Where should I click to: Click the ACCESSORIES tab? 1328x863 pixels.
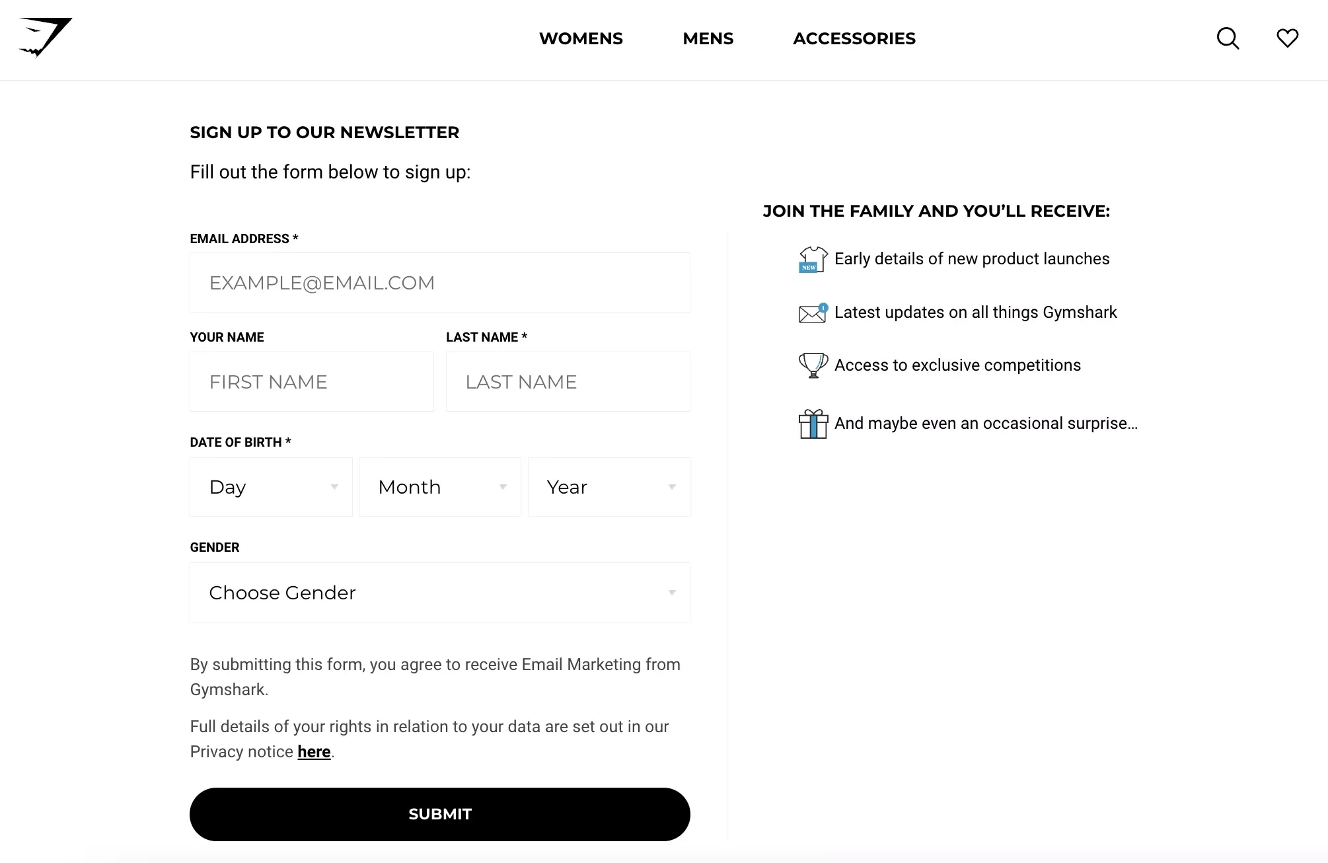pyautogui.click(x=855, y=39)
